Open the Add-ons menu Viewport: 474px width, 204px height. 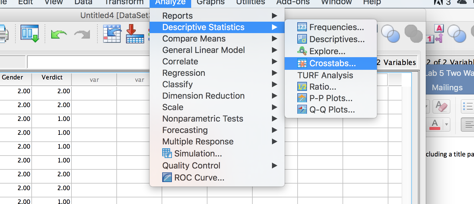(293, 3)
